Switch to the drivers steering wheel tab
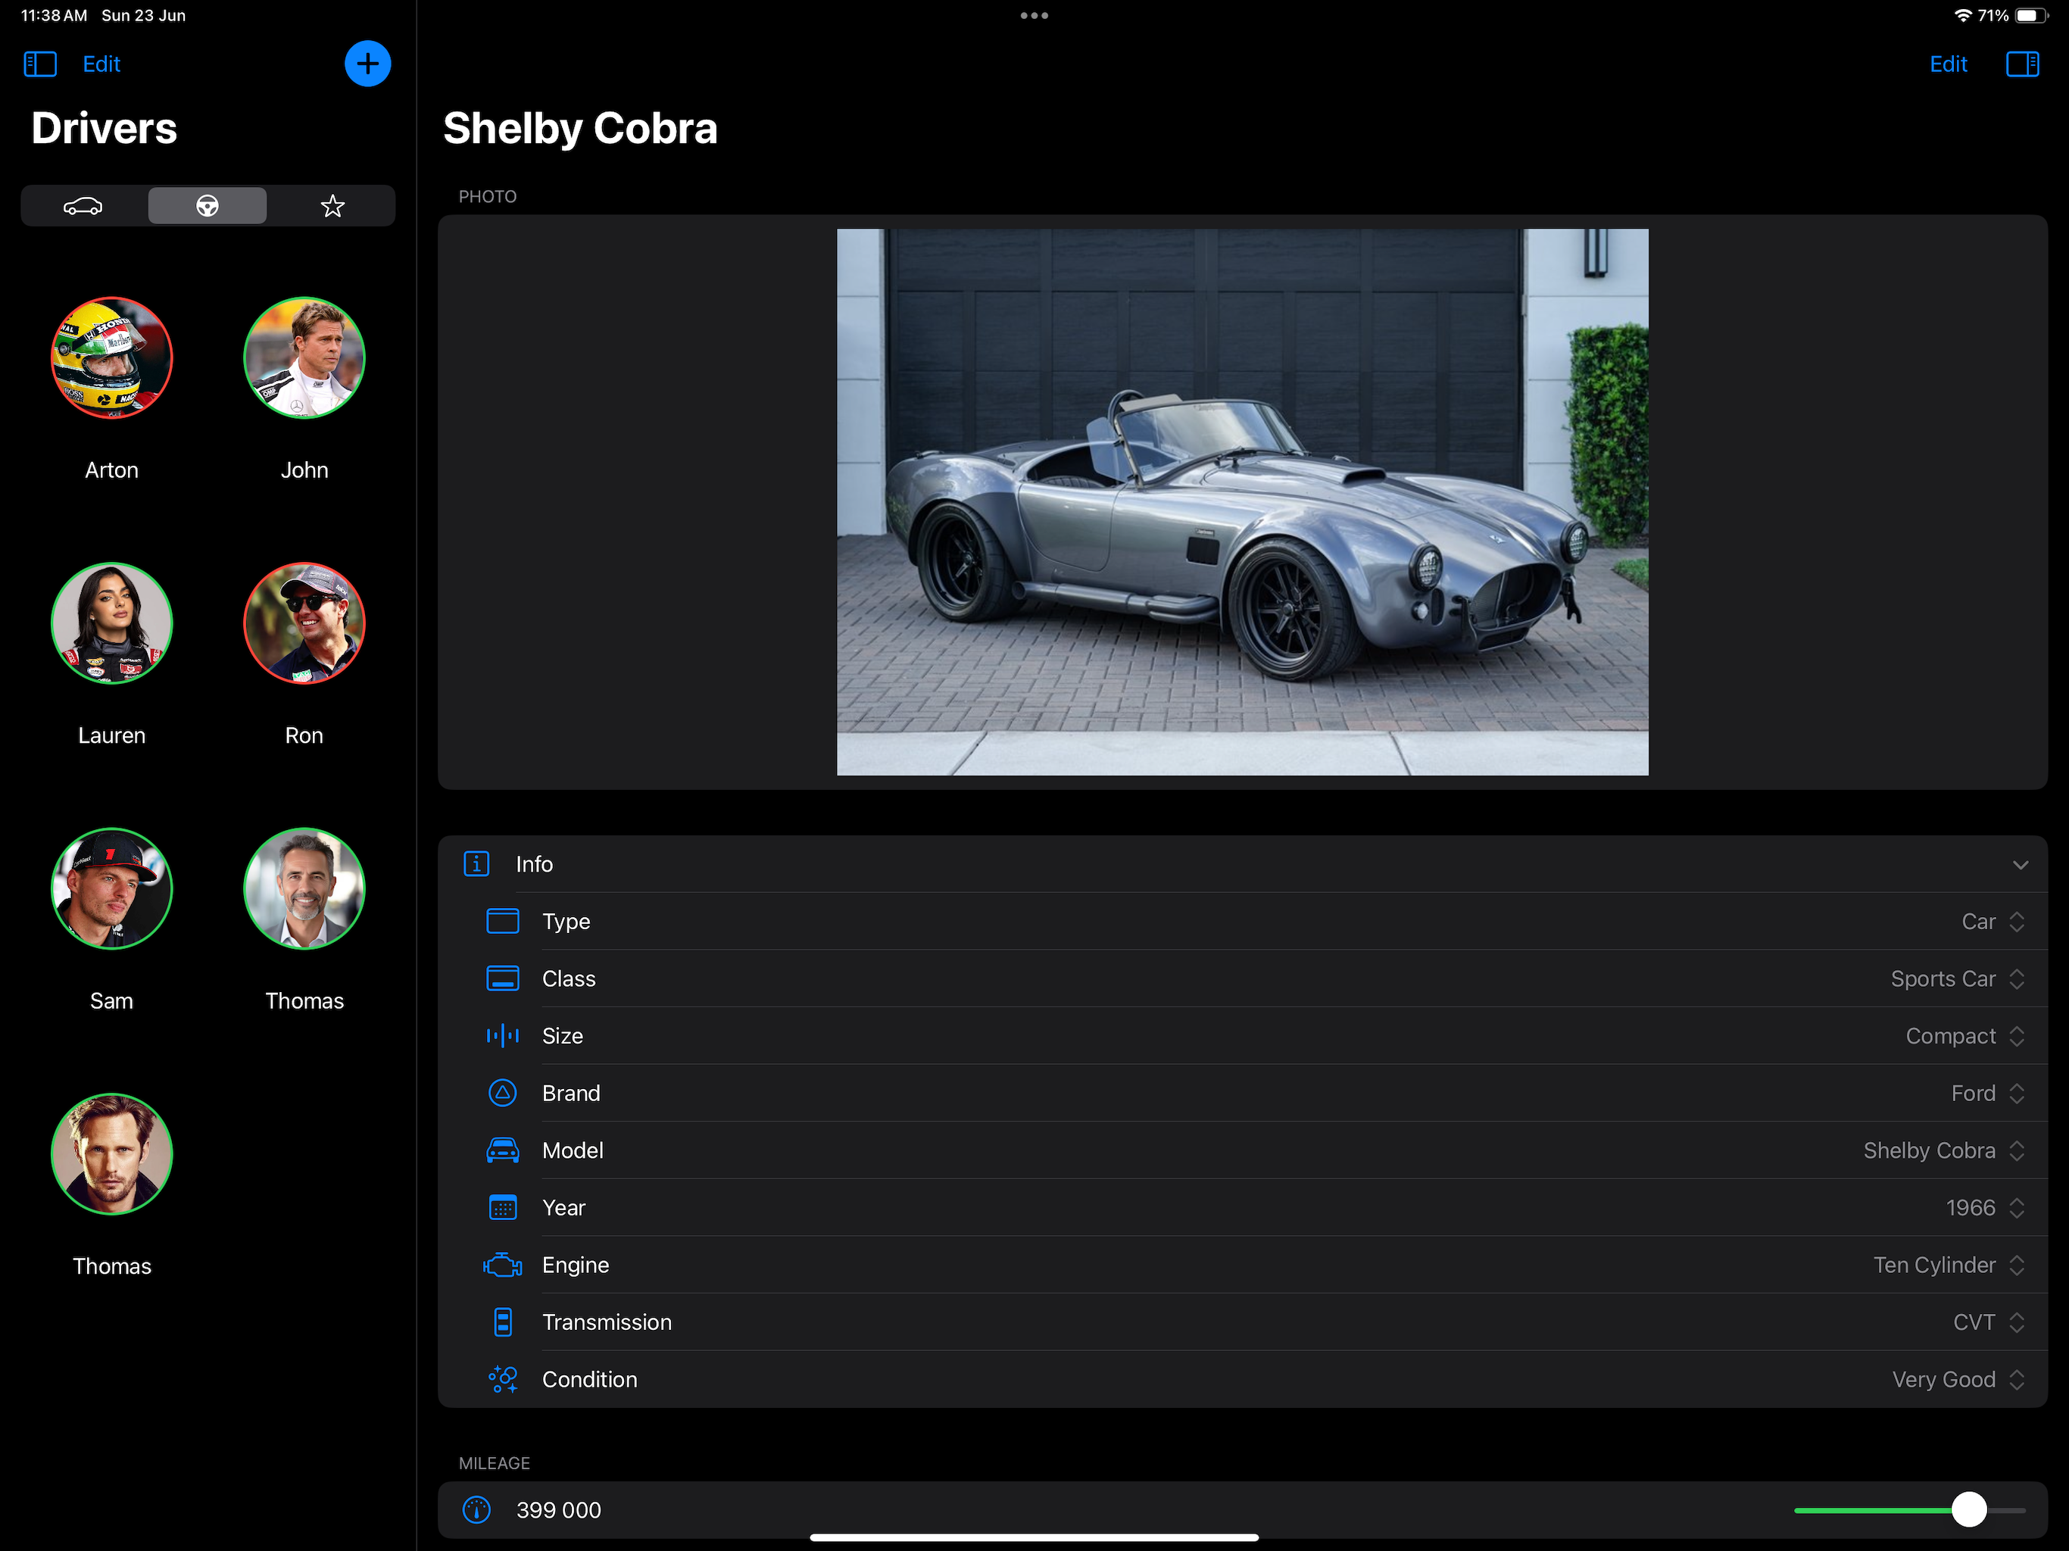The height and width of the screenshot is (1551, 2069). [207, 206]
